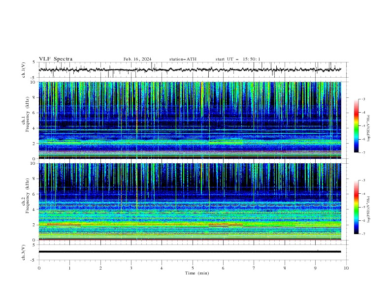Click the "-7" label on ch.1 color bar
This screenshot has width=390, height=301.
pyautogui.click(x=363, y=153)
